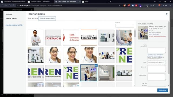Open the Subir archivos tab
Viewport: 173px width, 97px height.
[x=33, y=18]
